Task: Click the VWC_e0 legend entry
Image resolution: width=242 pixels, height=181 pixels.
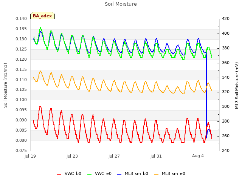Action: click(99, 173)
